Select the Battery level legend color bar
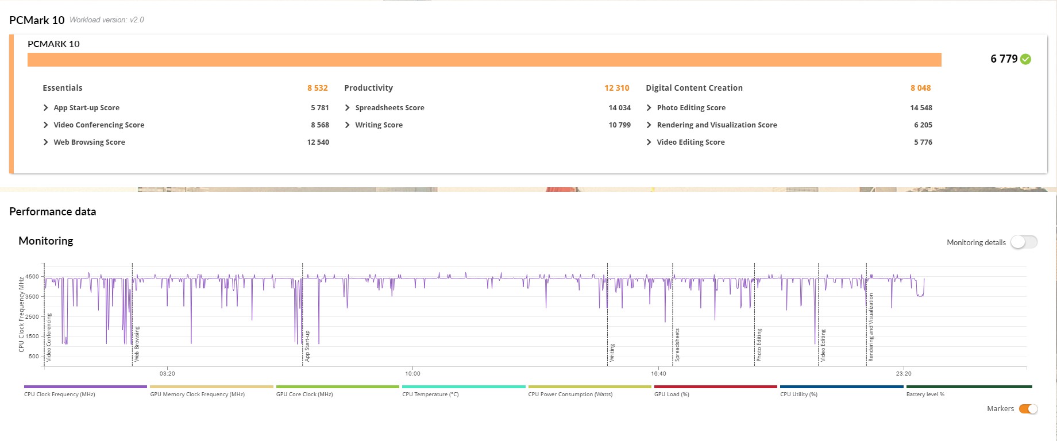Viewport: 1057px width, 441px height. coord(969,387)
